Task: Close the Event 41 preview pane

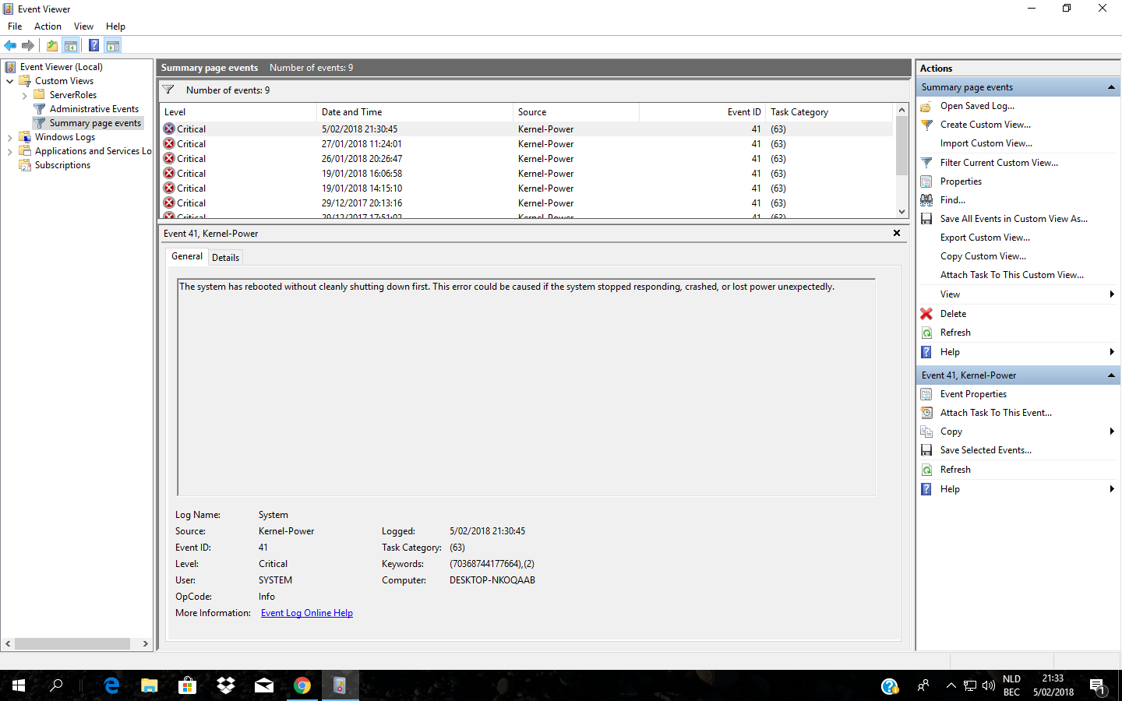Action: [x=897, y=233]
